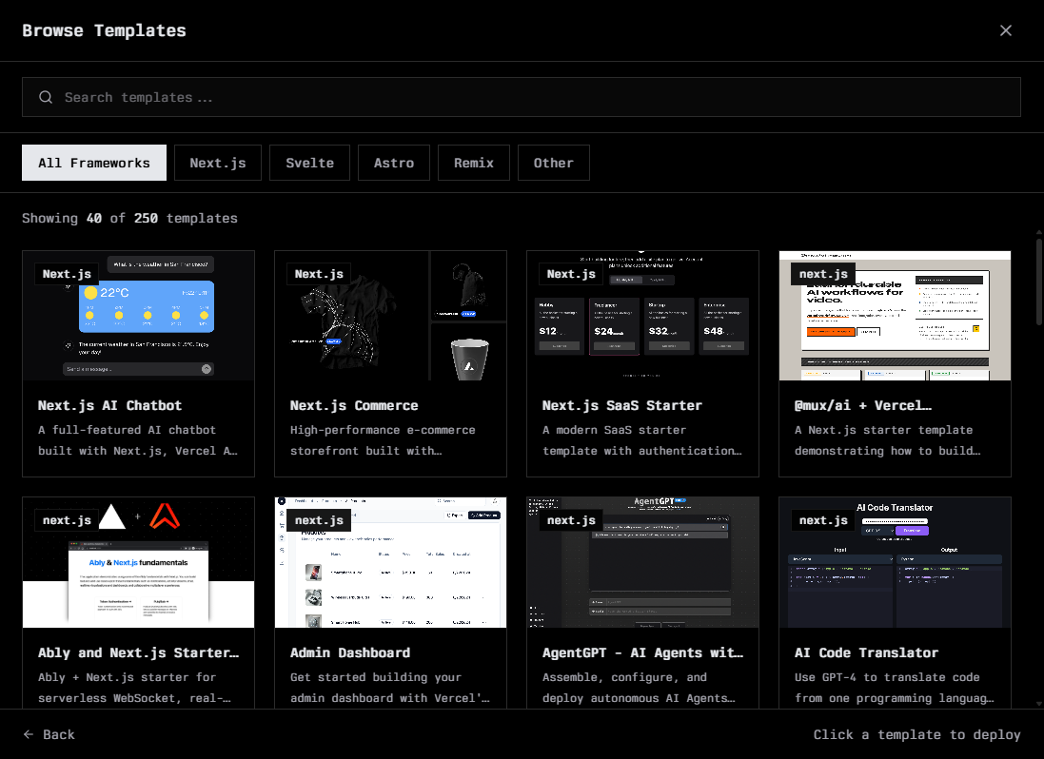Select the Next.js SaaS Starter title
Viewport: 1044px width, 759px height.
click(x=621, y=405)
